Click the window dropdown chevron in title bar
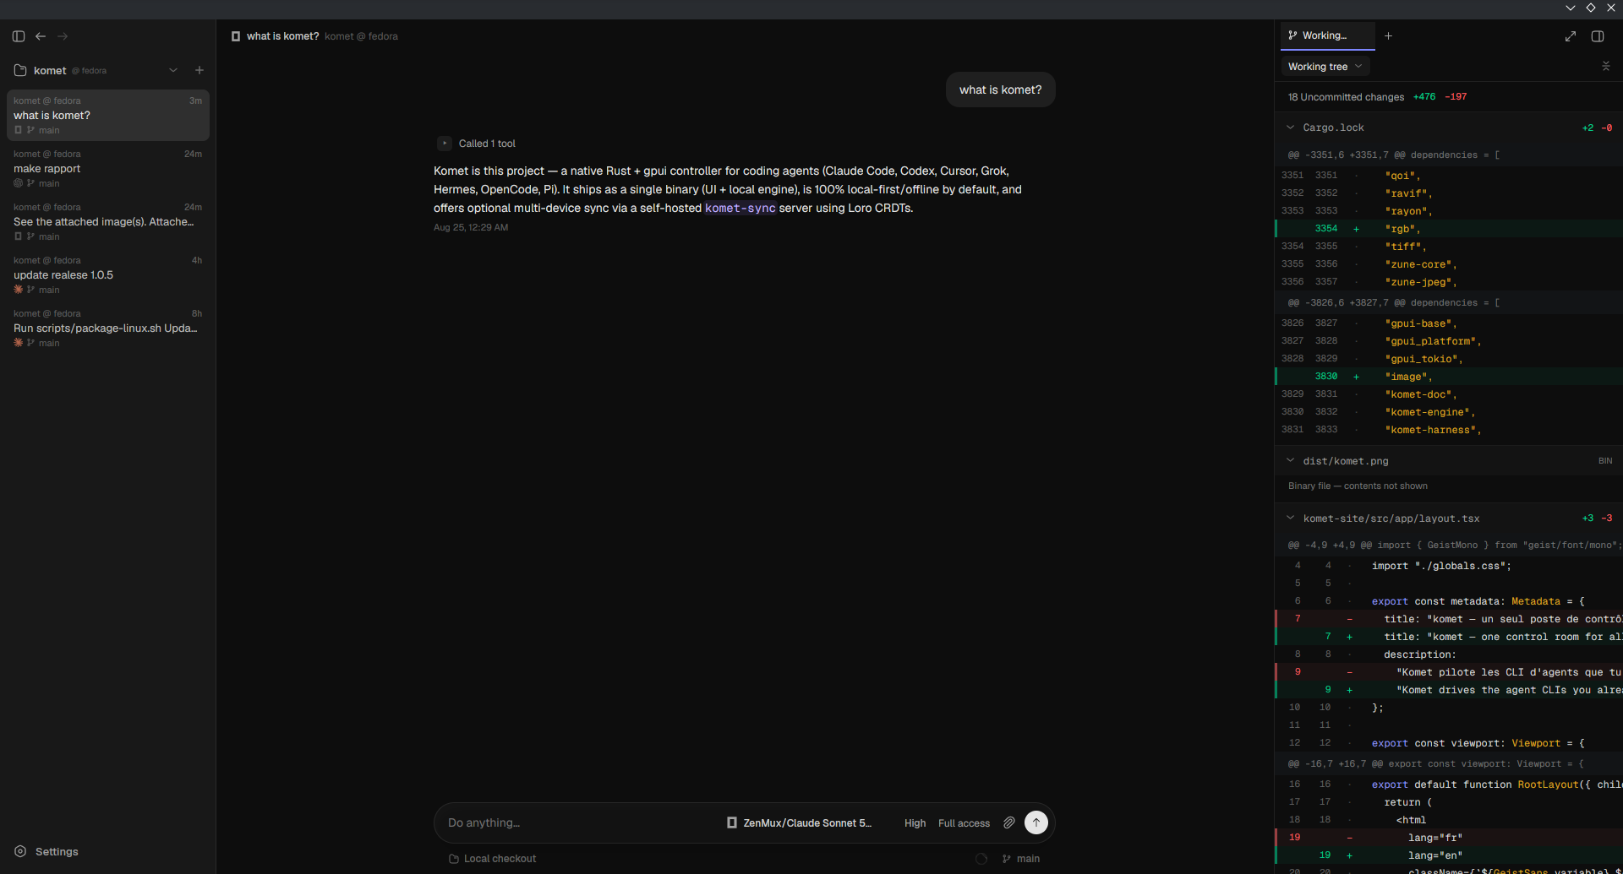The image size is (1623, 874). (x=1571, y=8)
